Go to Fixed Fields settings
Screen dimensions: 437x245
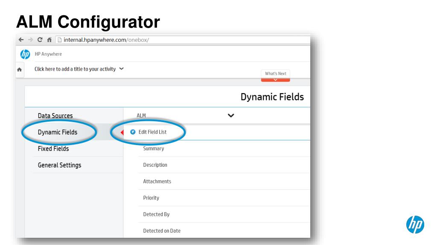coord(53,148)
